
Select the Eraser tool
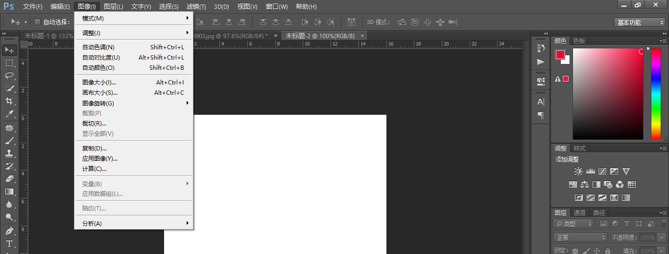[x=9, y=178]
